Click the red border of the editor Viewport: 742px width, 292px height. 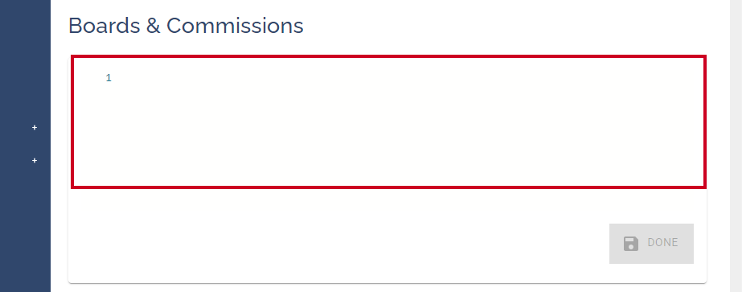[388, 56]
